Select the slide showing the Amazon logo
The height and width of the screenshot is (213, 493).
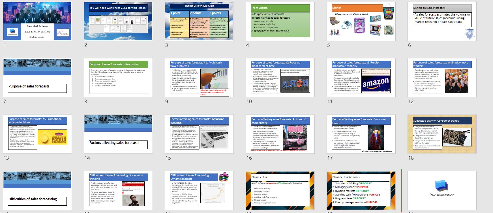(x=361, y=78)
